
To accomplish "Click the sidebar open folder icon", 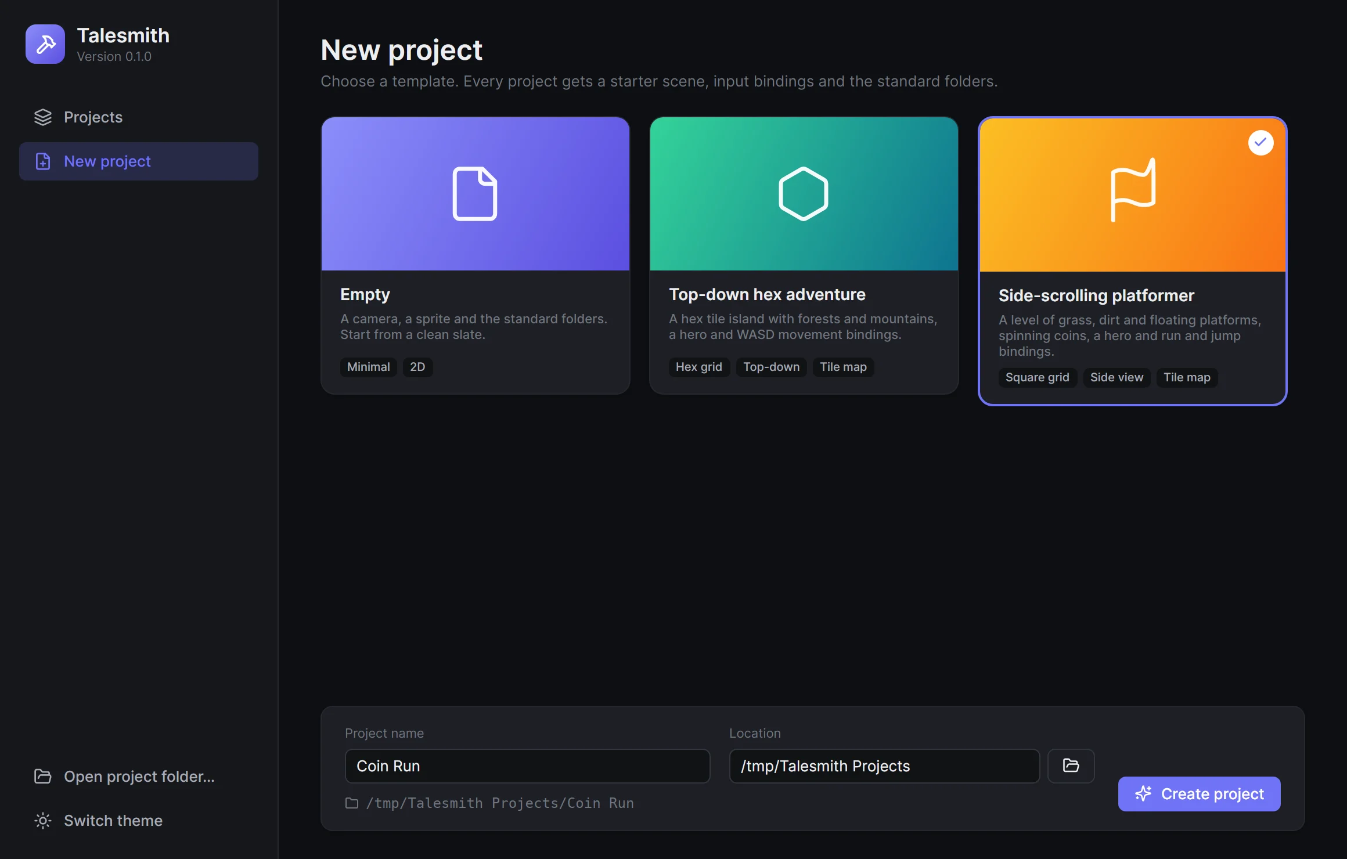I will [43, 777].
